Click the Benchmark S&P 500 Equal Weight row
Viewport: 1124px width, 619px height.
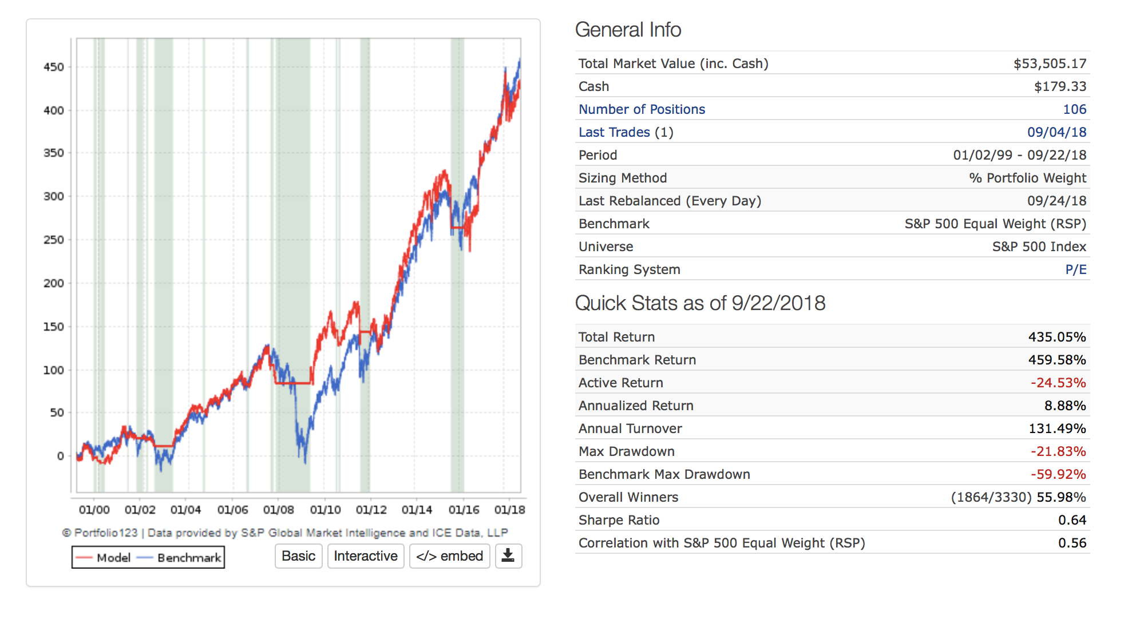pos(832,224)
